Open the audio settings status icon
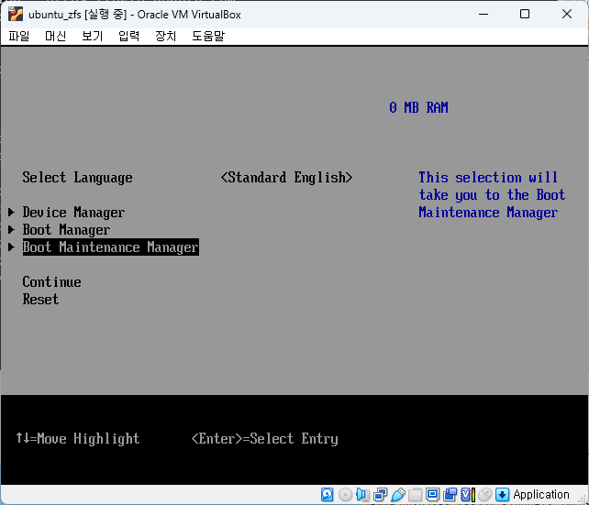The height and width of the screenshot is (505, 589). 362,494
